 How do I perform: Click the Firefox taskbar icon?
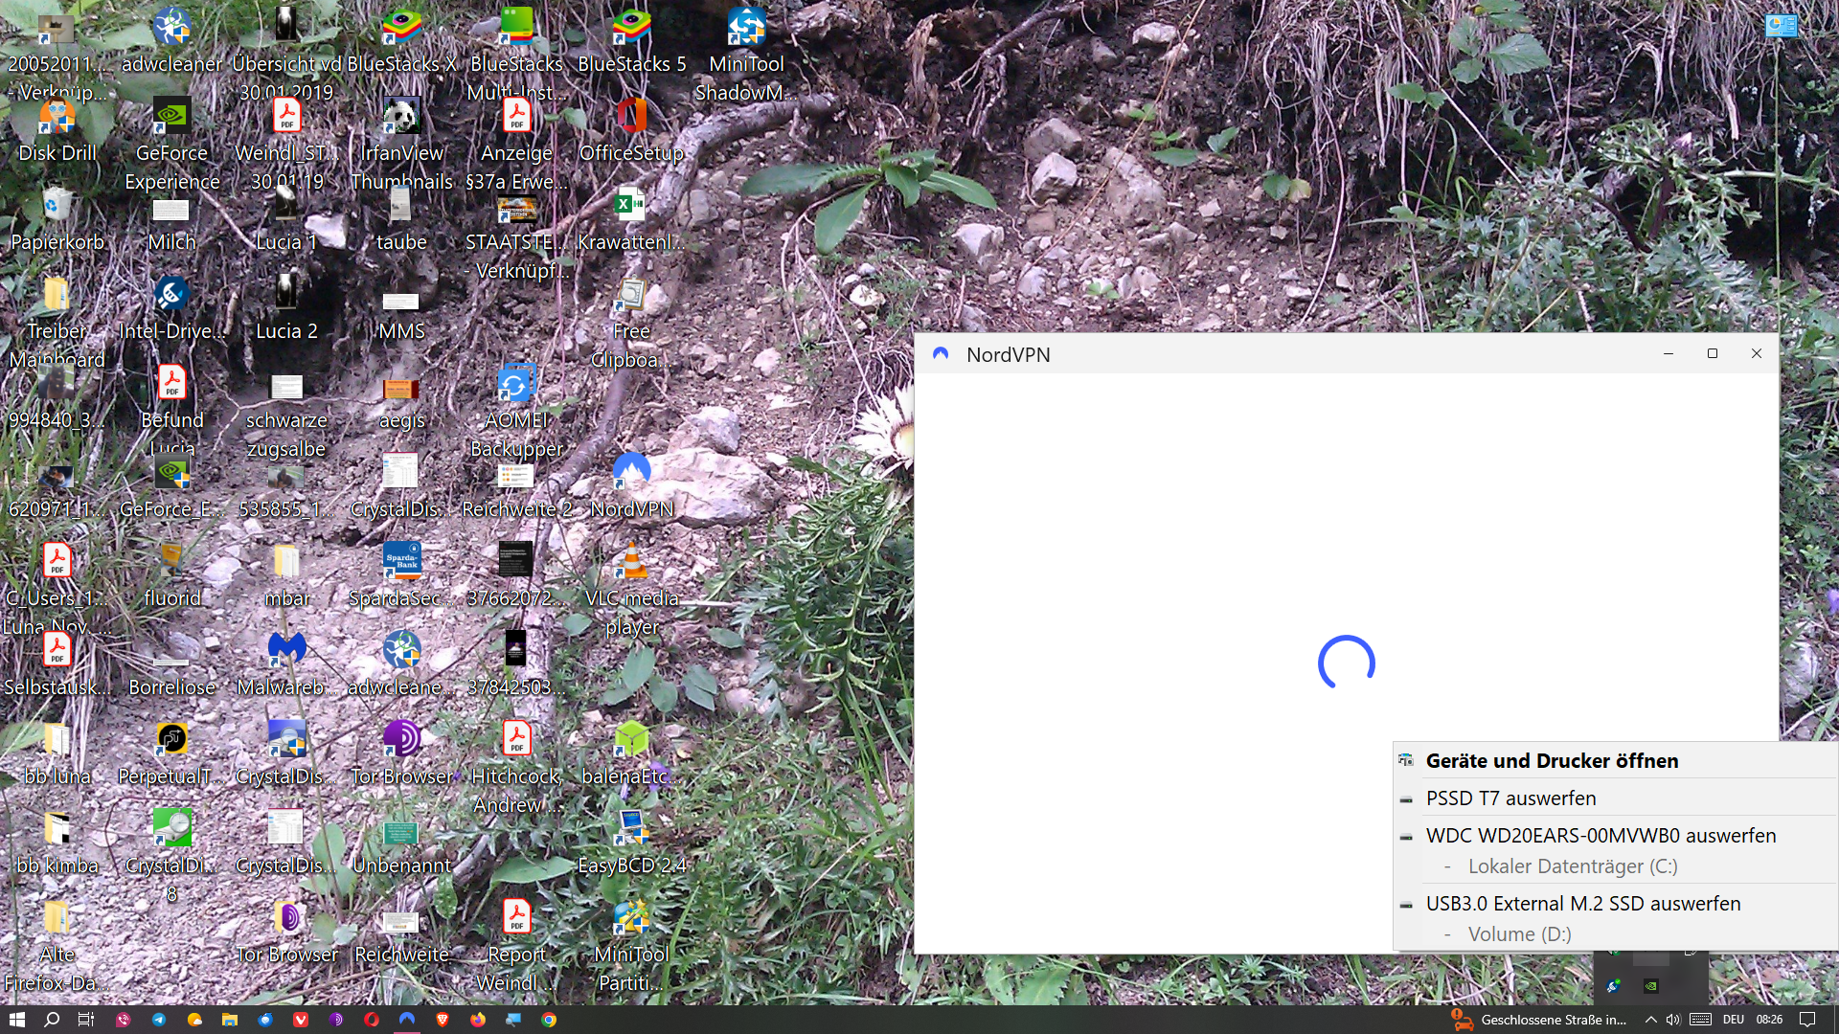pyautogui.click(x=478, y=1020)
